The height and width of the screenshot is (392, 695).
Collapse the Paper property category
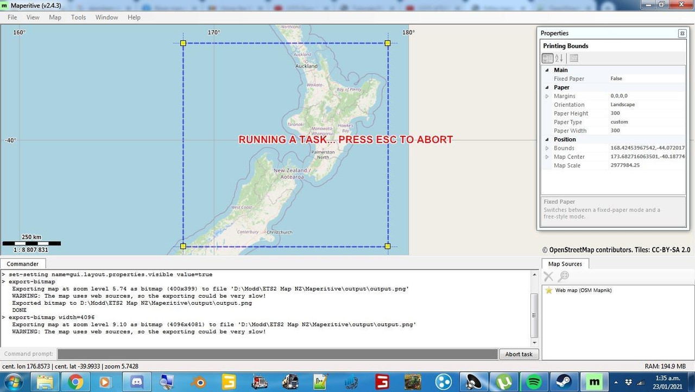[547, 87]
